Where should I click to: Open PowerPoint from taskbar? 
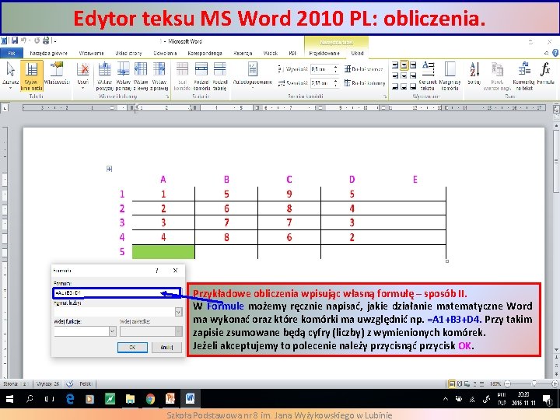(170, 399)
